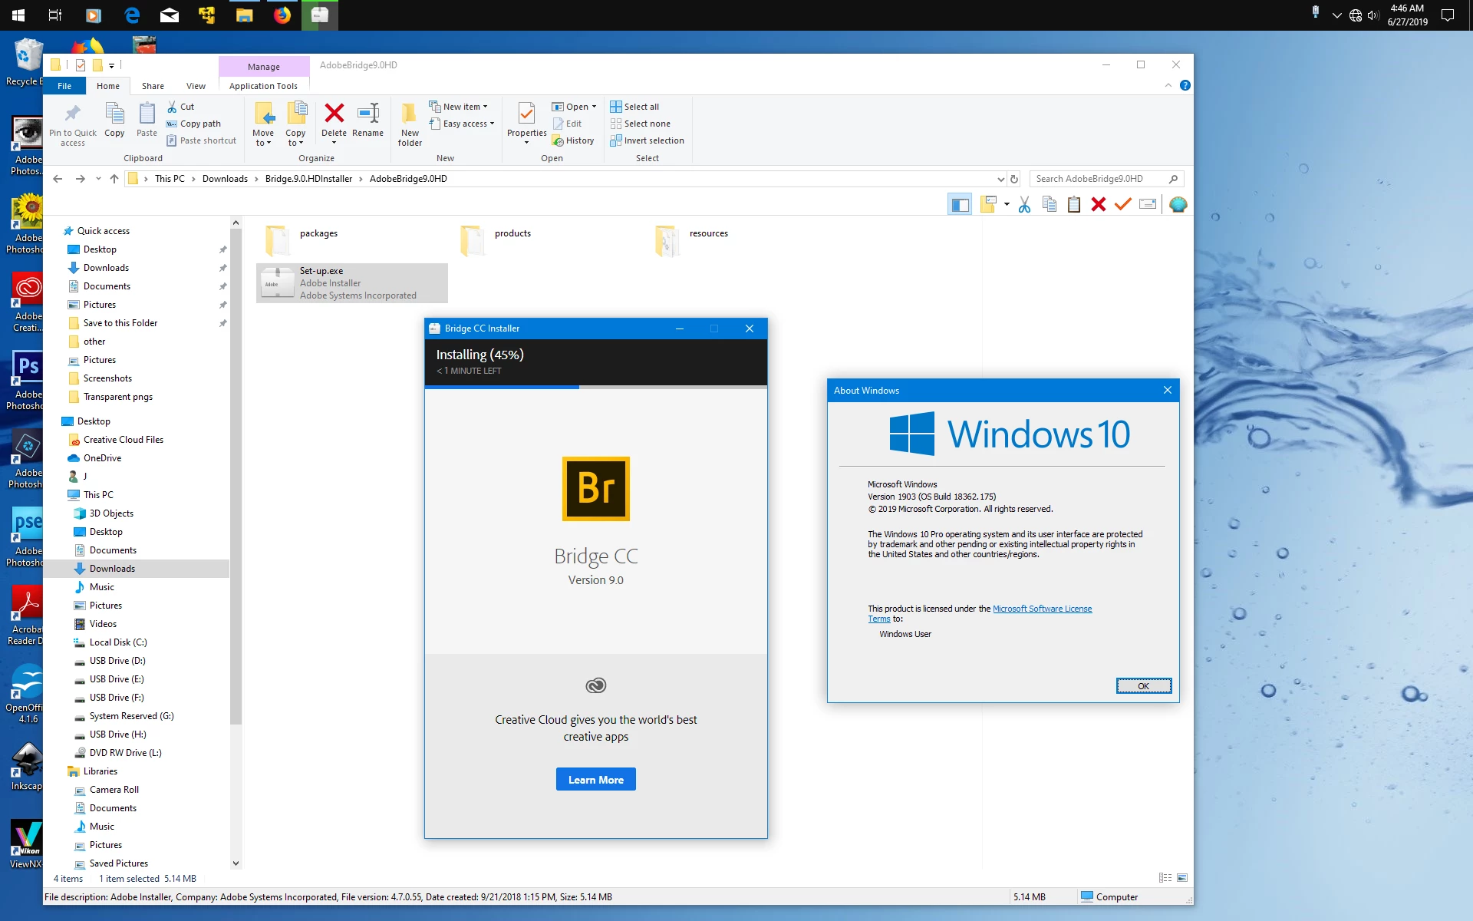
Task: Switch to the Share ribbon tab
Action: tap(153, 86)
